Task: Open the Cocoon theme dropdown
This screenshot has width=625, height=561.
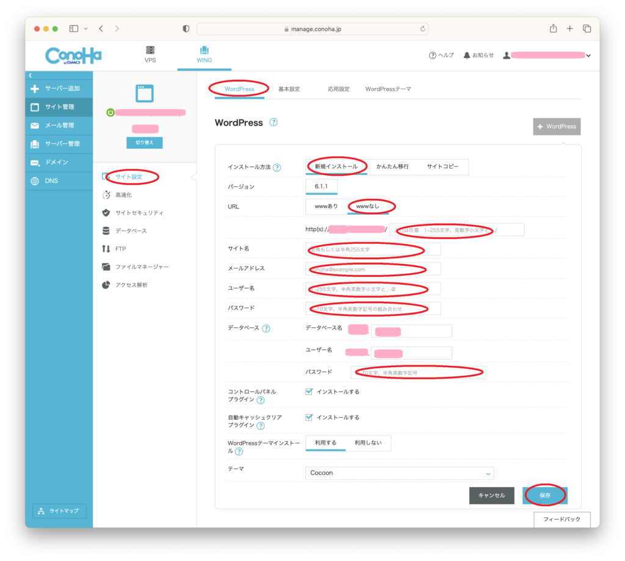Action: click(x=400, y=473)
